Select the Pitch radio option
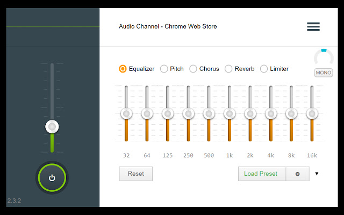Image resolution: width=344 pixels, height=215 pixels. 164,69
